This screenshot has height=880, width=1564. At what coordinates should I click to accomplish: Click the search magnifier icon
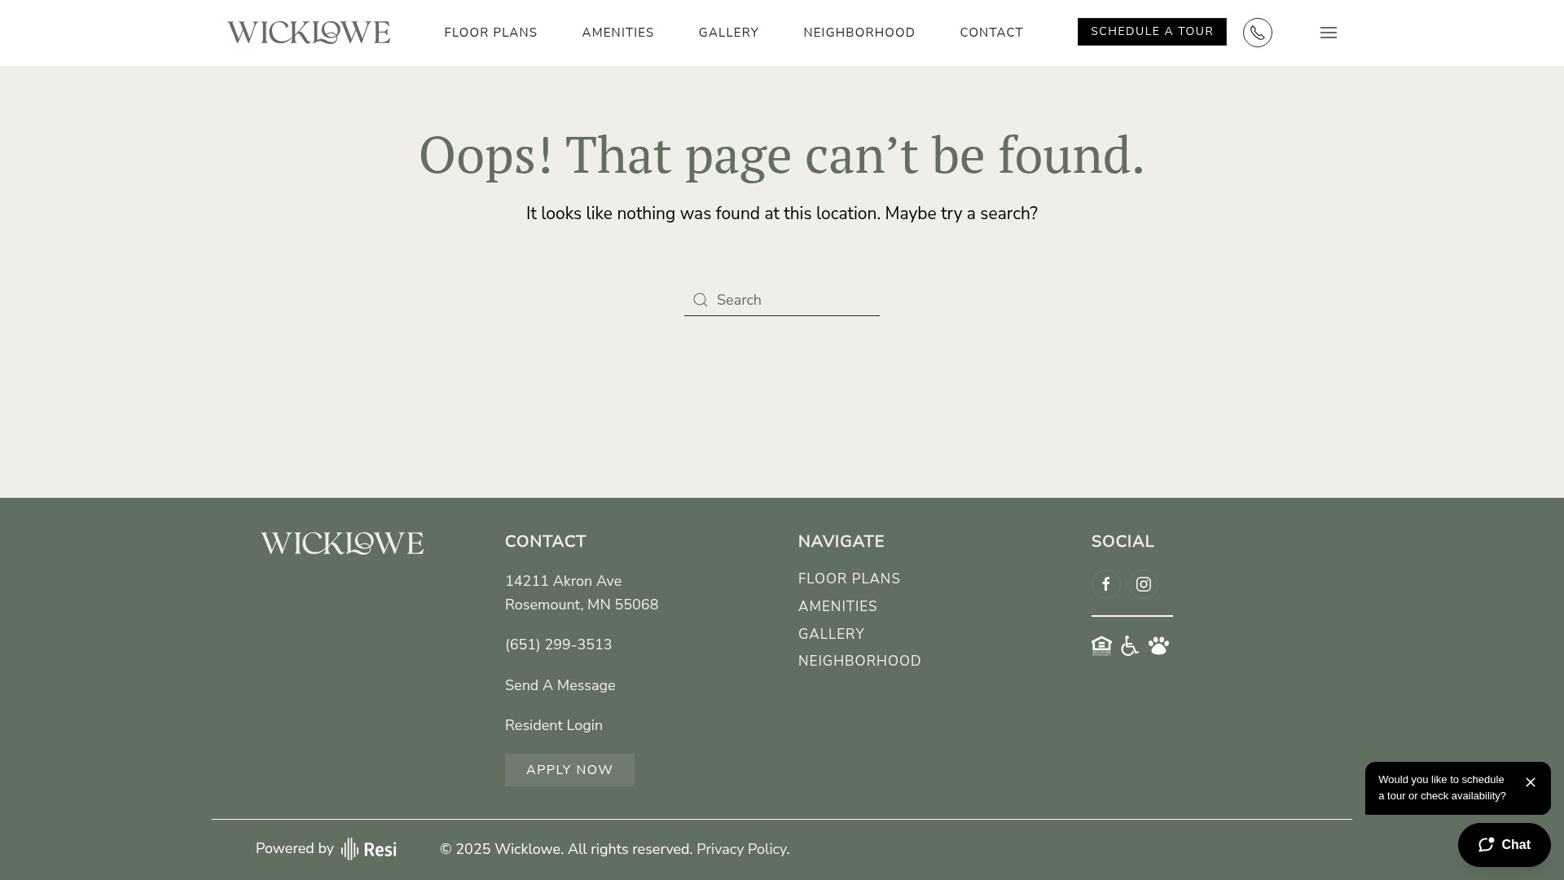pos(700,300)
